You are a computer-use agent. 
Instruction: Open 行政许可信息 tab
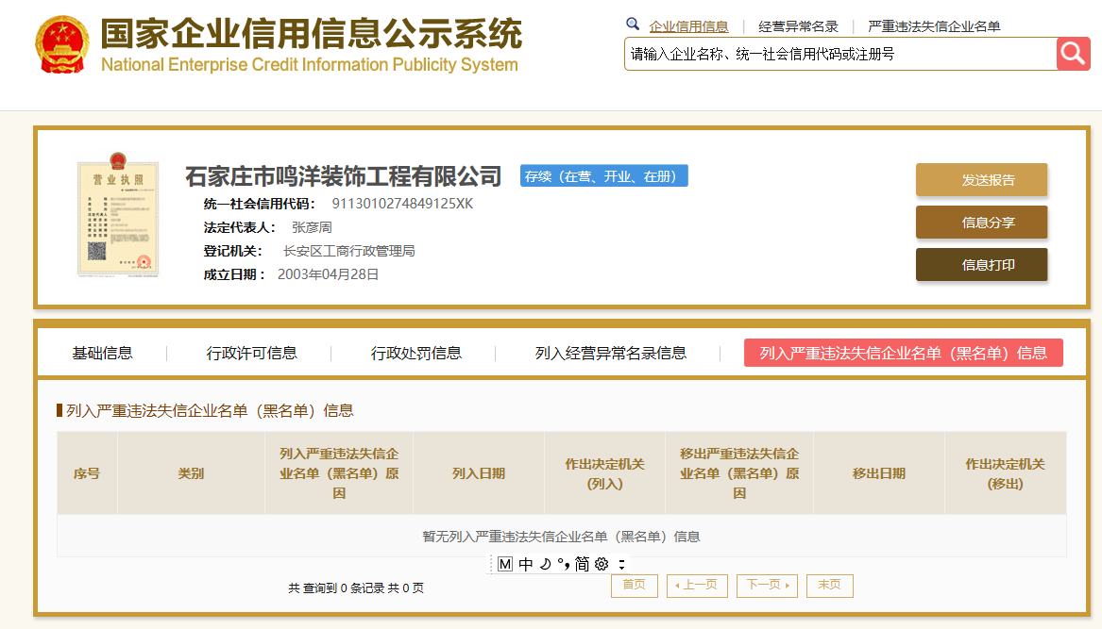tap(251, 353)
